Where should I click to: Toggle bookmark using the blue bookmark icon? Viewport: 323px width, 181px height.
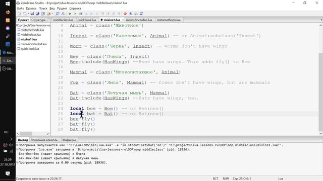130,14
